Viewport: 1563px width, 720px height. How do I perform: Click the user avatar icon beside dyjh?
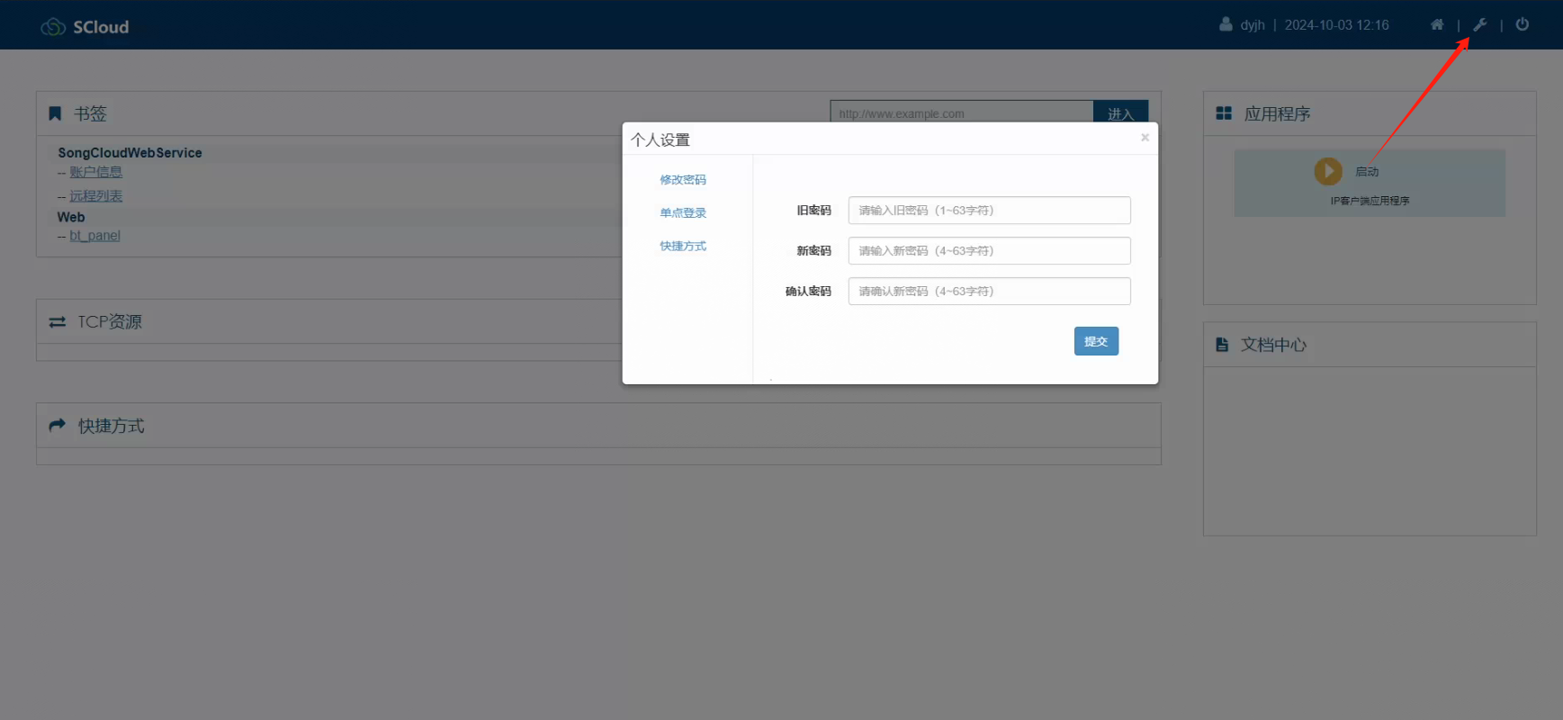1226,24
